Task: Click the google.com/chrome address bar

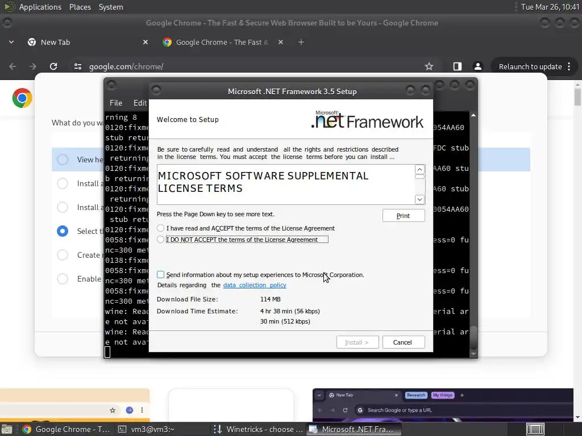Action: click(x=252, y=66)
